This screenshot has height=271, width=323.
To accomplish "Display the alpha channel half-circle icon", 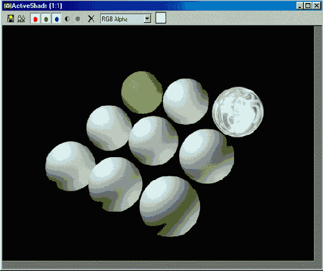I will tap(67, 19).
